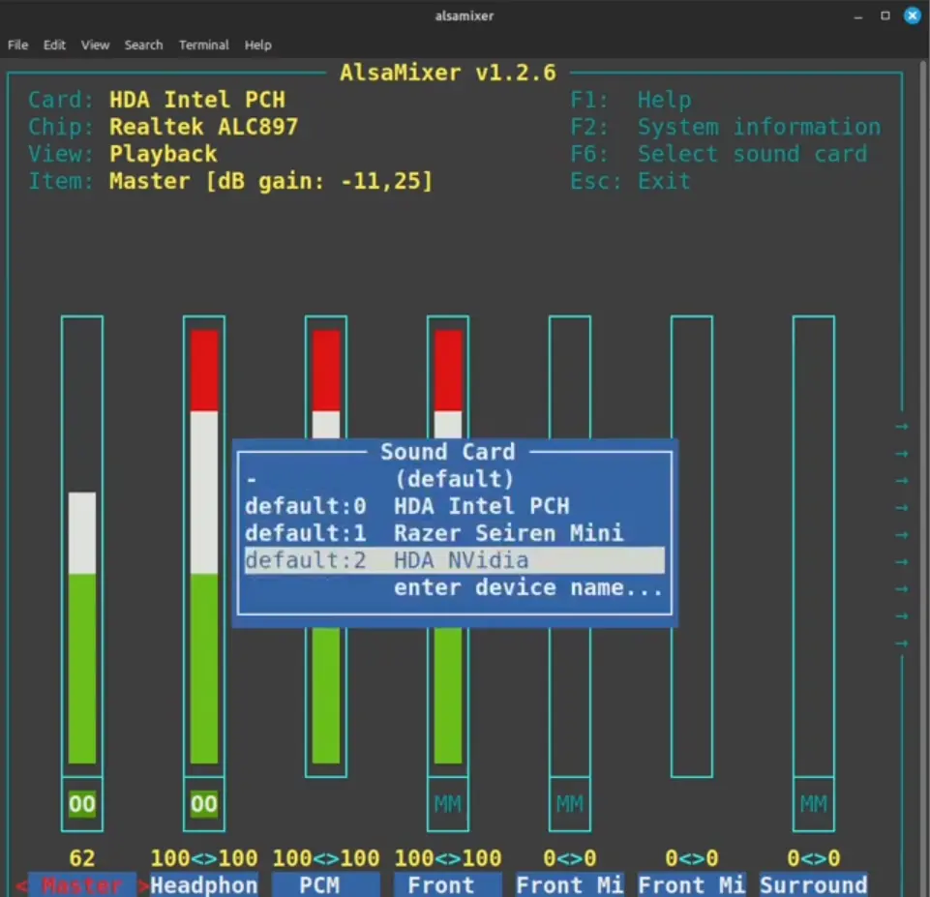Select the Front Mi channel label

[x=569, y=883]
